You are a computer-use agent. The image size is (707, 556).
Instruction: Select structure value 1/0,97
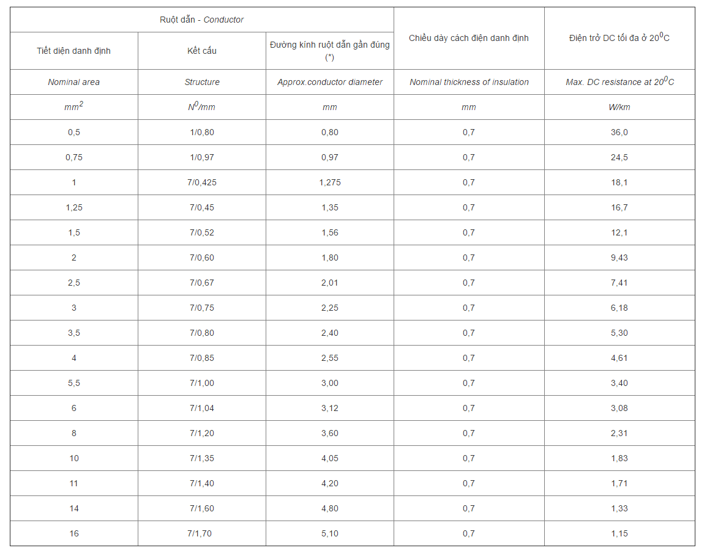[x=202, y=157]
